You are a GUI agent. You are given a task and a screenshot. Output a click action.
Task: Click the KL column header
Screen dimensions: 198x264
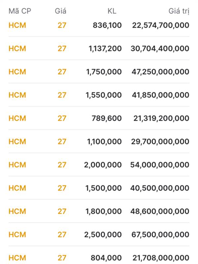(x=112, y=11)
